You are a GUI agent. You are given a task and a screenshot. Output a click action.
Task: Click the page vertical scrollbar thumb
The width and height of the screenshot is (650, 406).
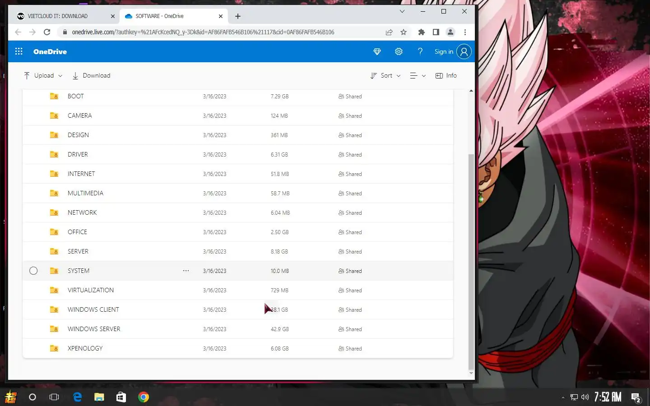click(471, 262)
